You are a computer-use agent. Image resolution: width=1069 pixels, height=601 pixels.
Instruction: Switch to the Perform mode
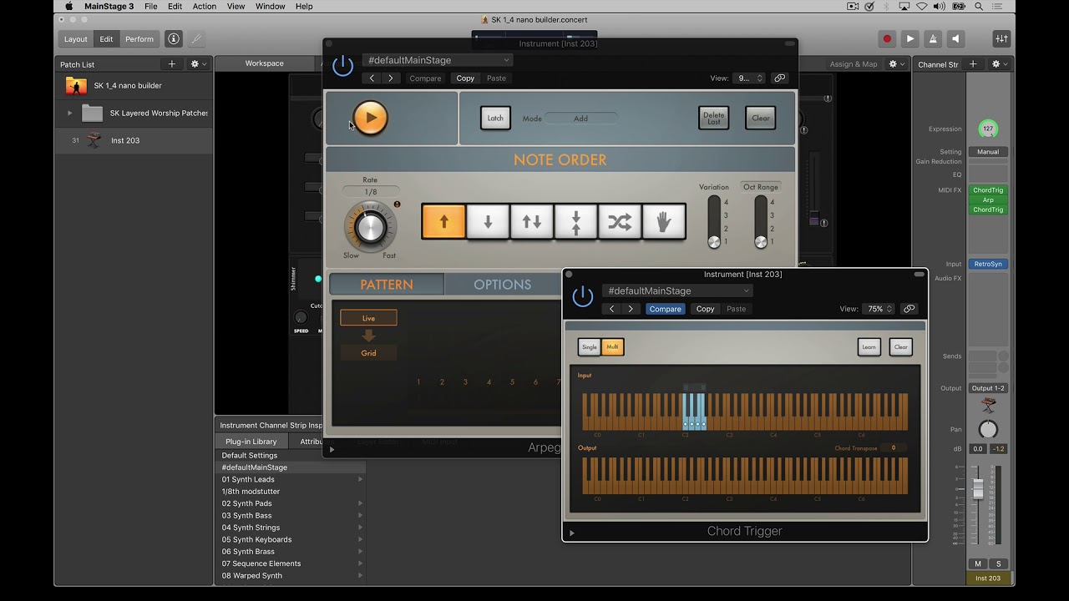point(139,38)
